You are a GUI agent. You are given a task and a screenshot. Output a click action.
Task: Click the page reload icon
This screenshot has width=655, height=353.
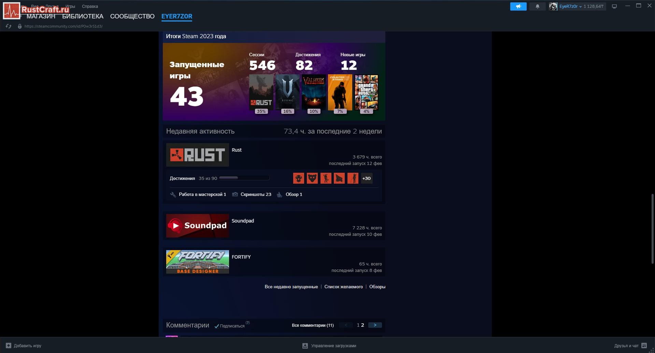(x=9, y=26)
